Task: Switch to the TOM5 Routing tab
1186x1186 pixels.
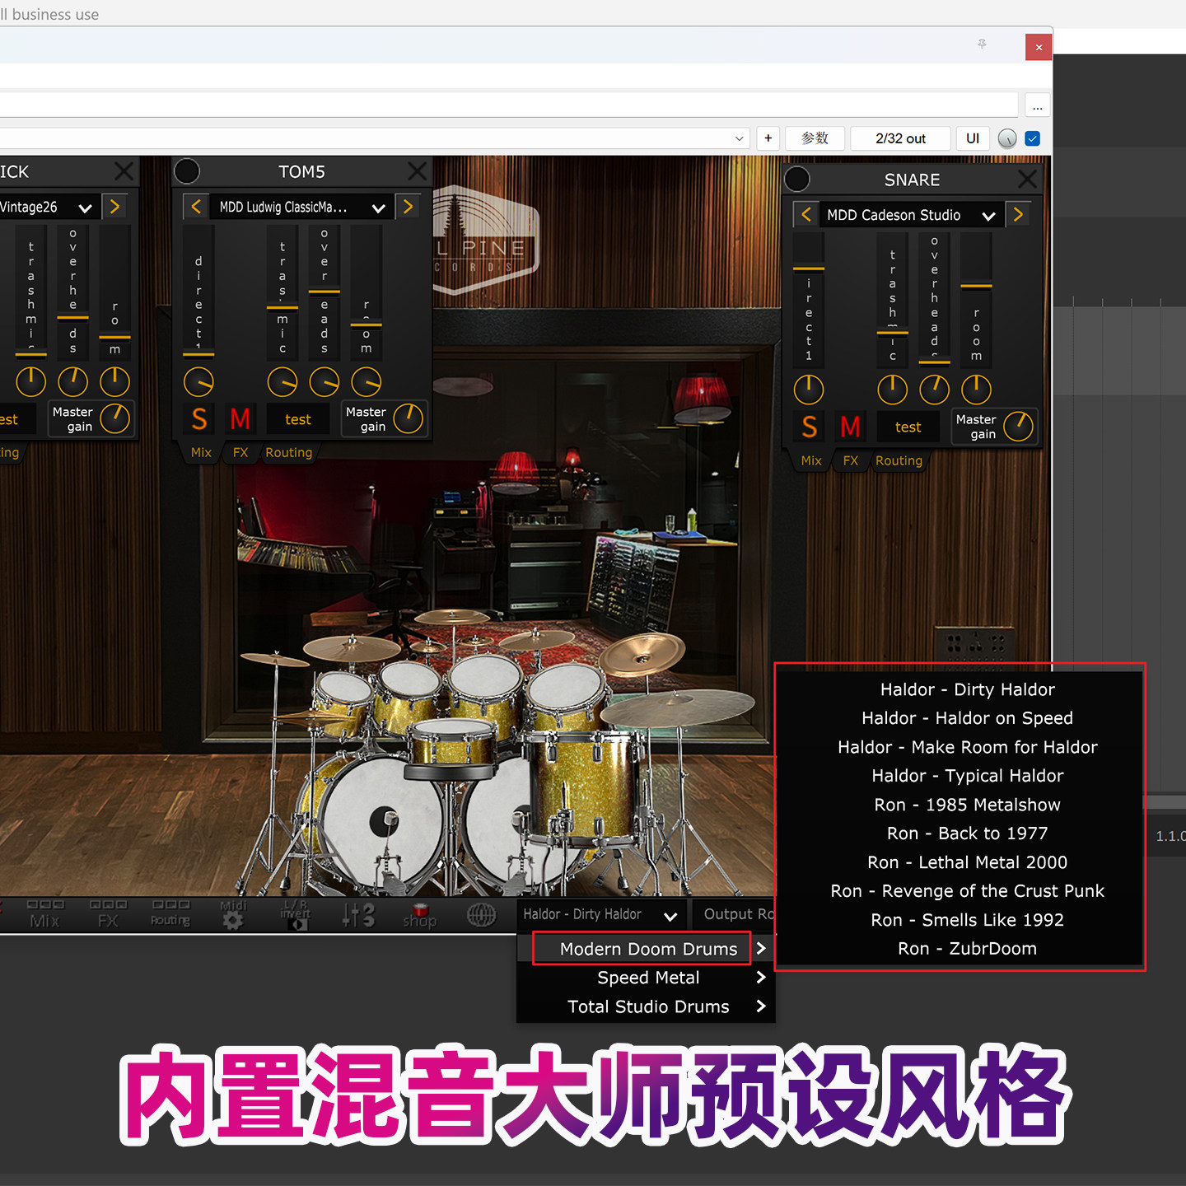Action: coord(288,452)
